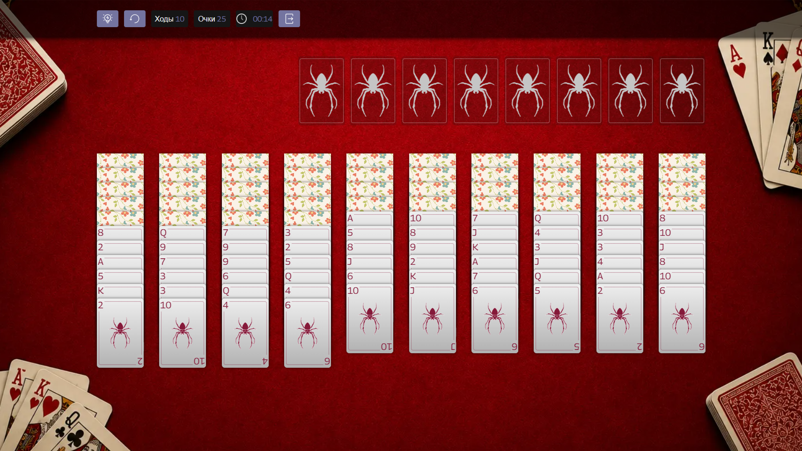Click the J card in tenth column

(x=682, y=247)
